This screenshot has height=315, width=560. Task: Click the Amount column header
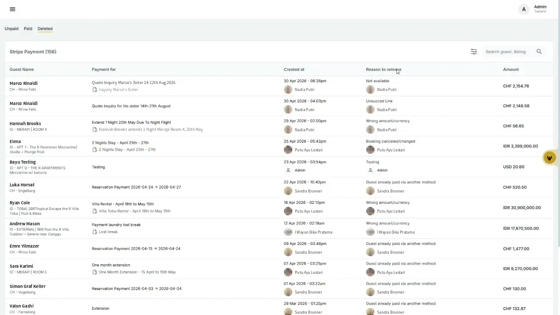[511, 70]
